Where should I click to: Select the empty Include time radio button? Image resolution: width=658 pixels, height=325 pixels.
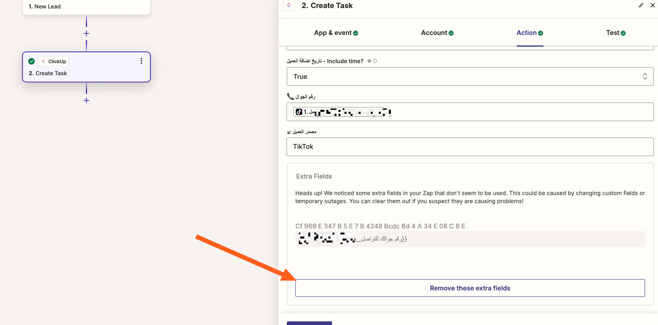375,61
